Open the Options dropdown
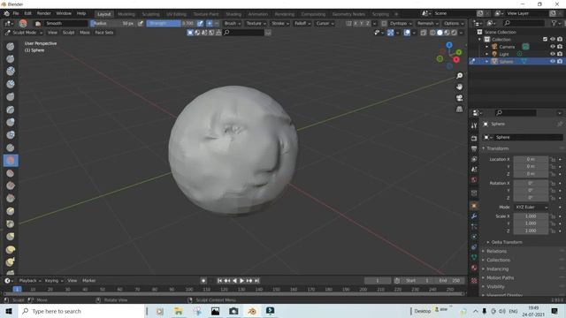The height and width of the screenshot is (318, 566). (454, 24)
